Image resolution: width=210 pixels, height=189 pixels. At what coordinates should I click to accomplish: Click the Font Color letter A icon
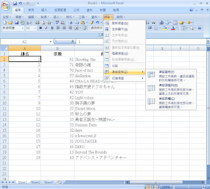coord(173,28)
